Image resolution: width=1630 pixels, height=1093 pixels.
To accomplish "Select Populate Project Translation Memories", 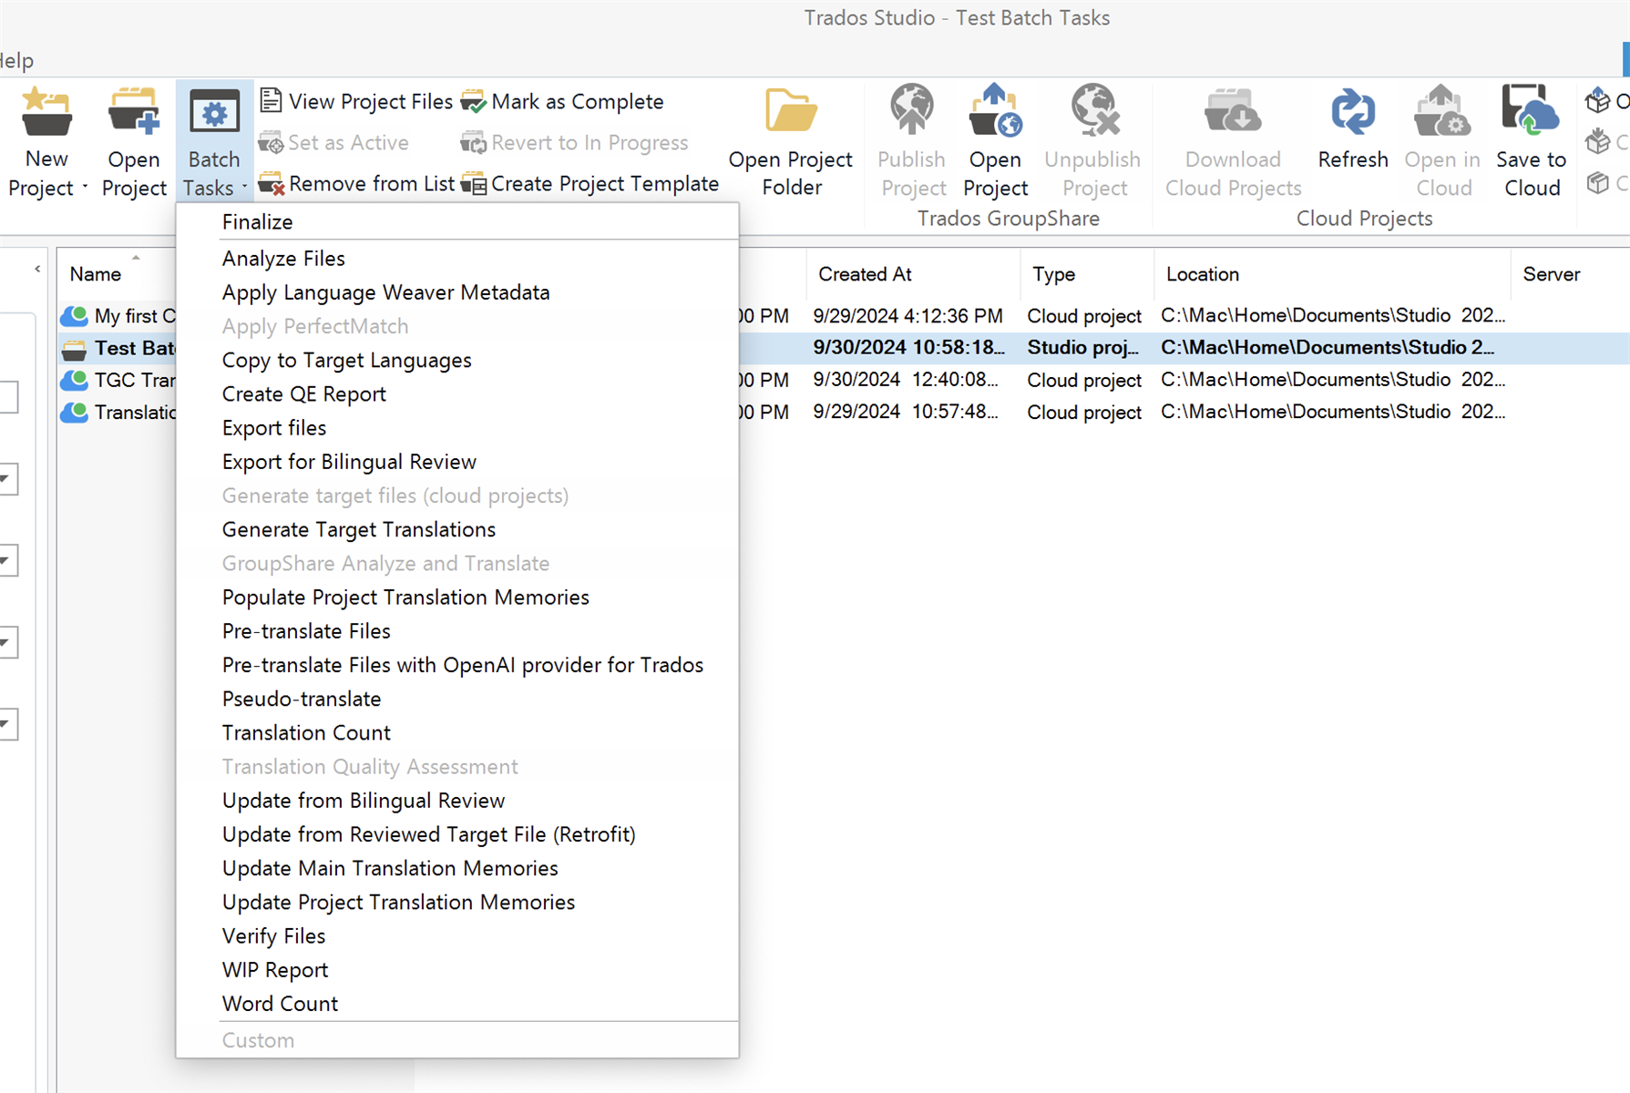I will (x=405, y=597).
